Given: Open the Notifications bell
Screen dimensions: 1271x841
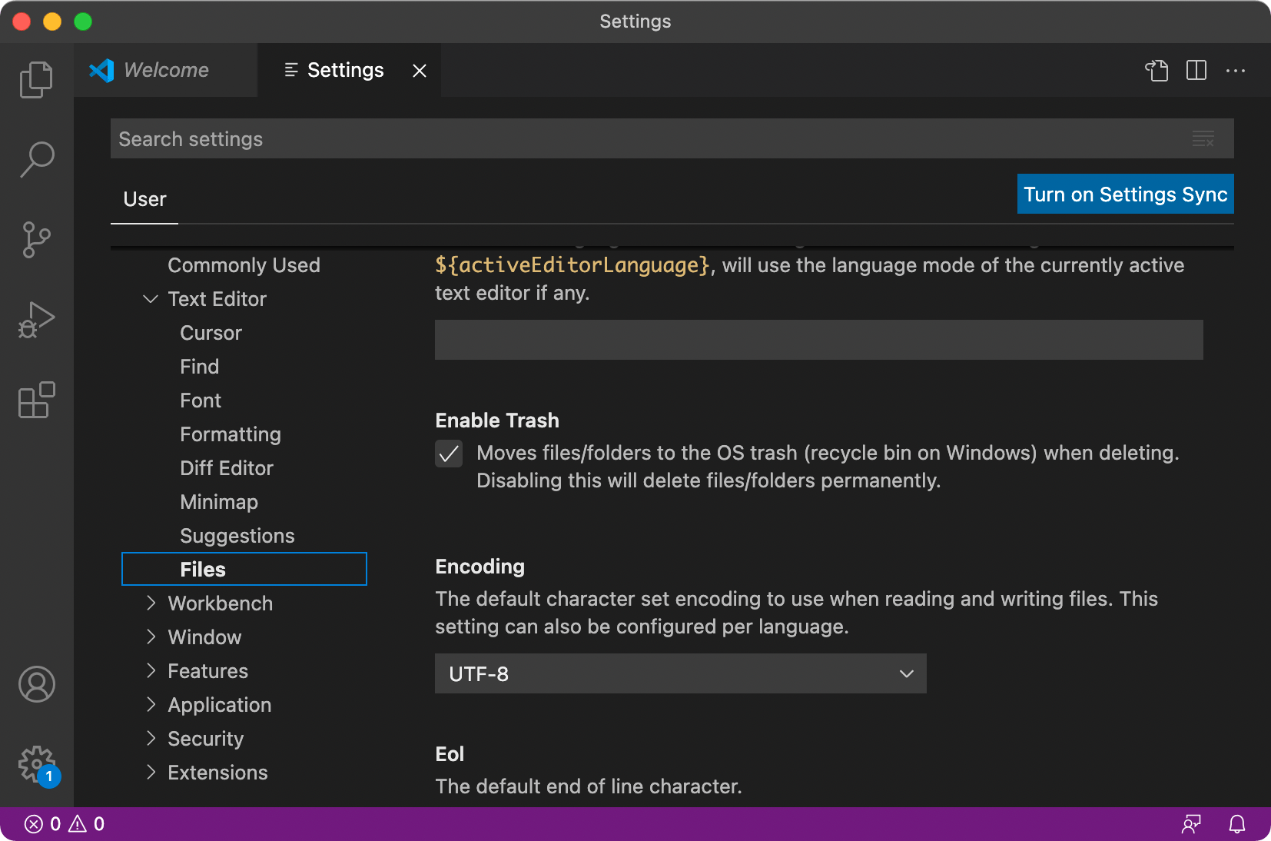Looking at the screenshot, I should pyautogui.click(x=1236, y=823).
